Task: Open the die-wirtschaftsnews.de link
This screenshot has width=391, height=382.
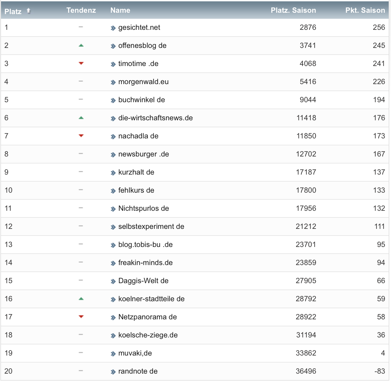Action: point(155,118)
